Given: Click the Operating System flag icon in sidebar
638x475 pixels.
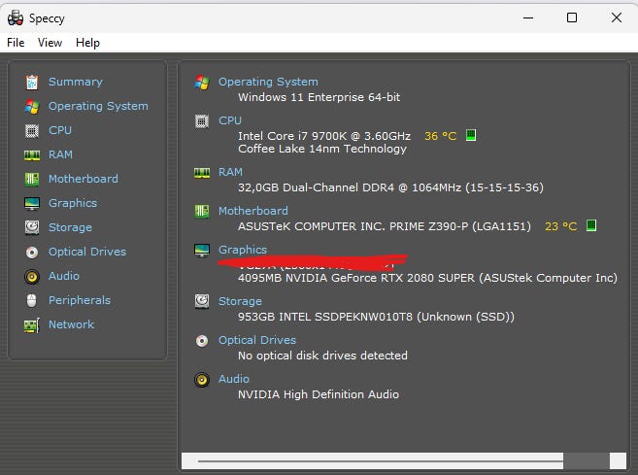Looking at the screenshot, I should tap(32, 107).
